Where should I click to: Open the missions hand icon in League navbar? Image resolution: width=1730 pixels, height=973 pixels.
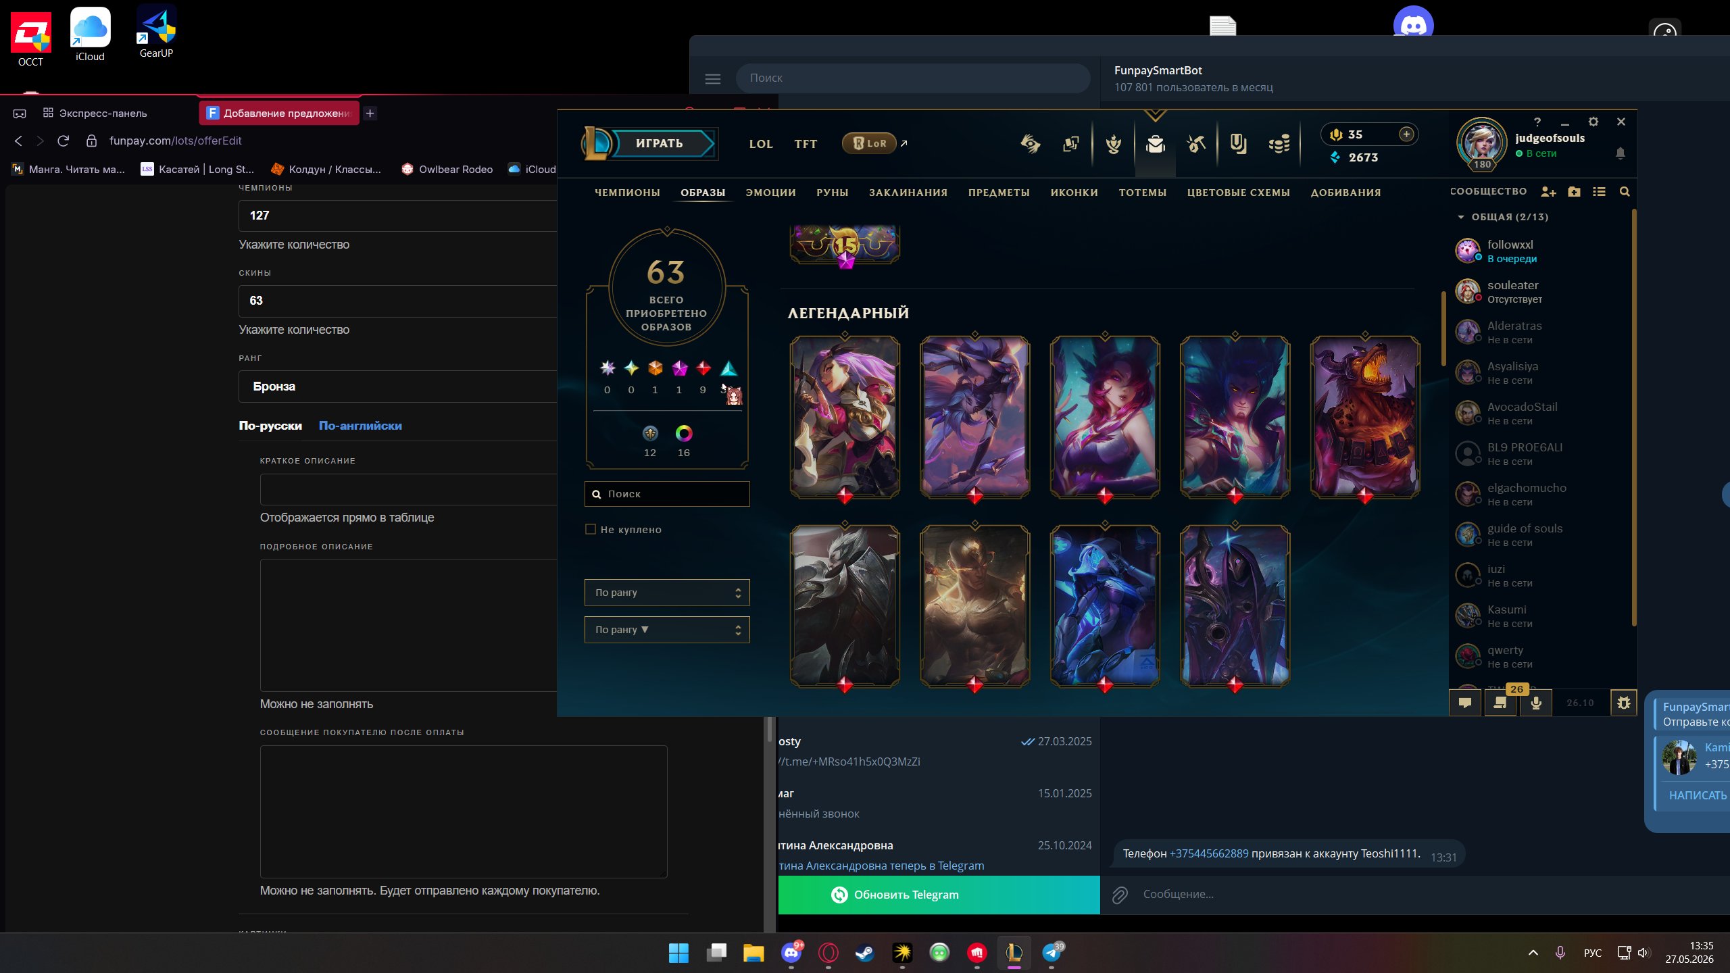click(1030, 144)
